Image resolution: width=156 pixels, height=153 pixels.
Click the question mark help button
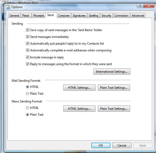140,6
